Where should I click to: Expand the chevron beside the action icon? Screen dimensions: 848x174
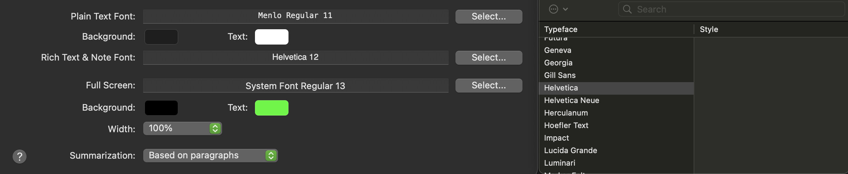tap(565, 9)
